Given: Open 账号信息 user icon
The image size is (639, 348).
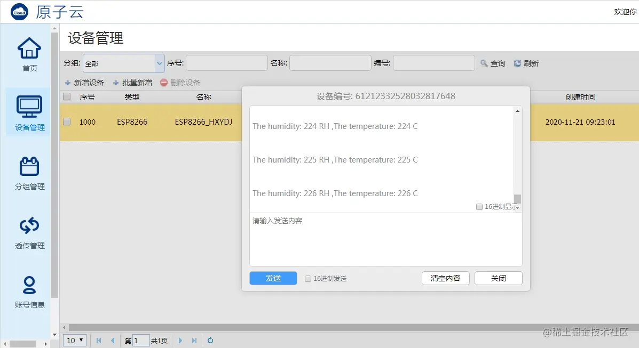Looking at the screenshot, I should (29, 285).
